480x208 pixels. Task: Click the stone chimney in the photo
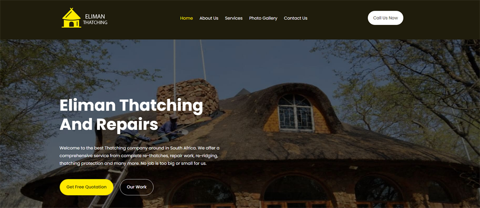click(187, 100)
